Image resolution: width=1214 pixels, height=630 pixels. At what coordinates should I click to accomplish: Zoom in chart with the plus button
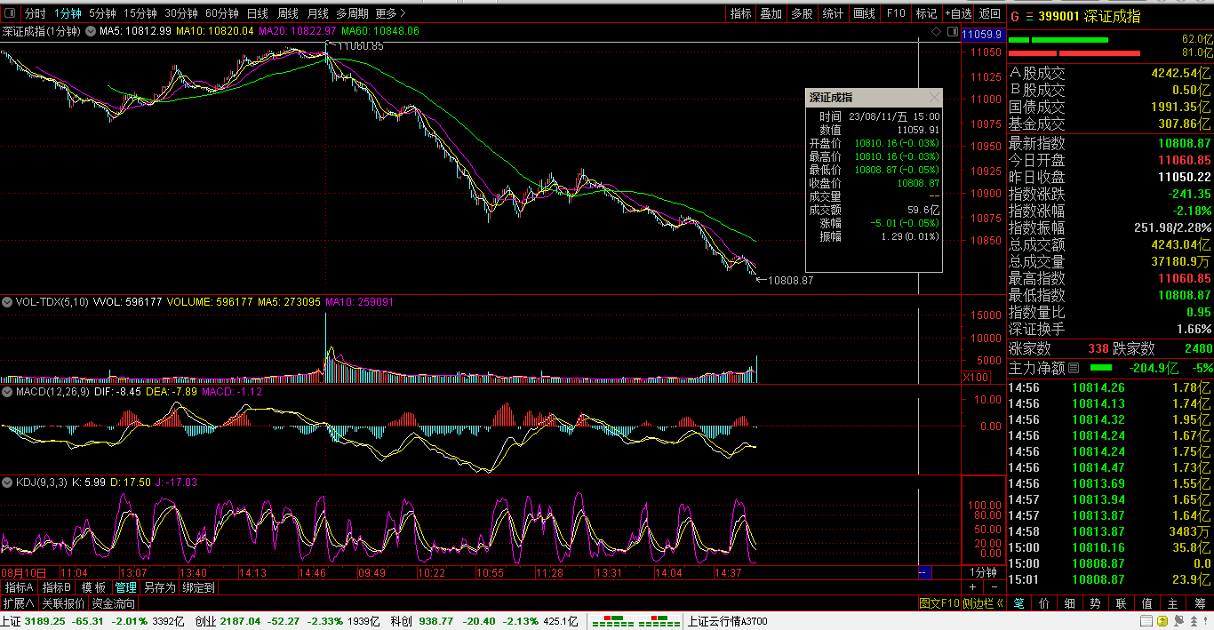point(972,587)
